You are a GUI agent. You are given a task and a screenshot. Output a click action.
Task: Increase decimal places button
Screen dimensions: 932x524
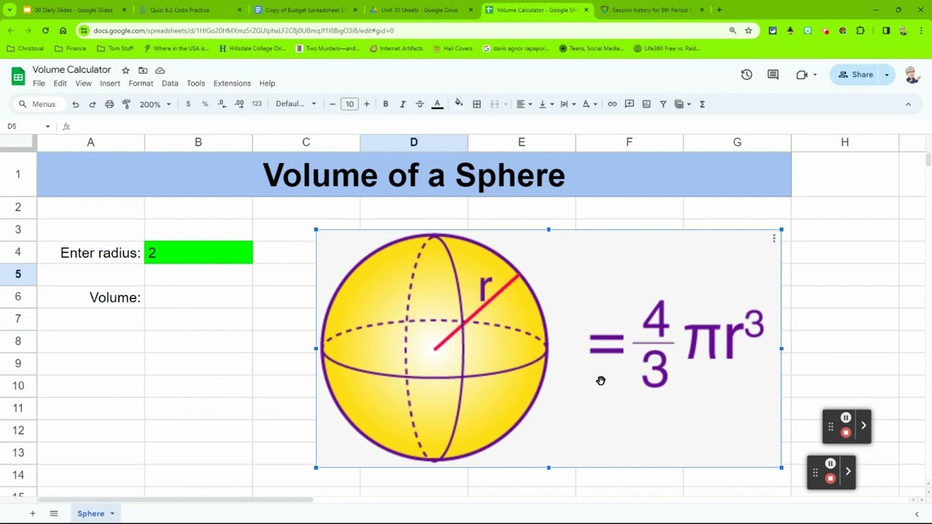click(x=239, y=104)
